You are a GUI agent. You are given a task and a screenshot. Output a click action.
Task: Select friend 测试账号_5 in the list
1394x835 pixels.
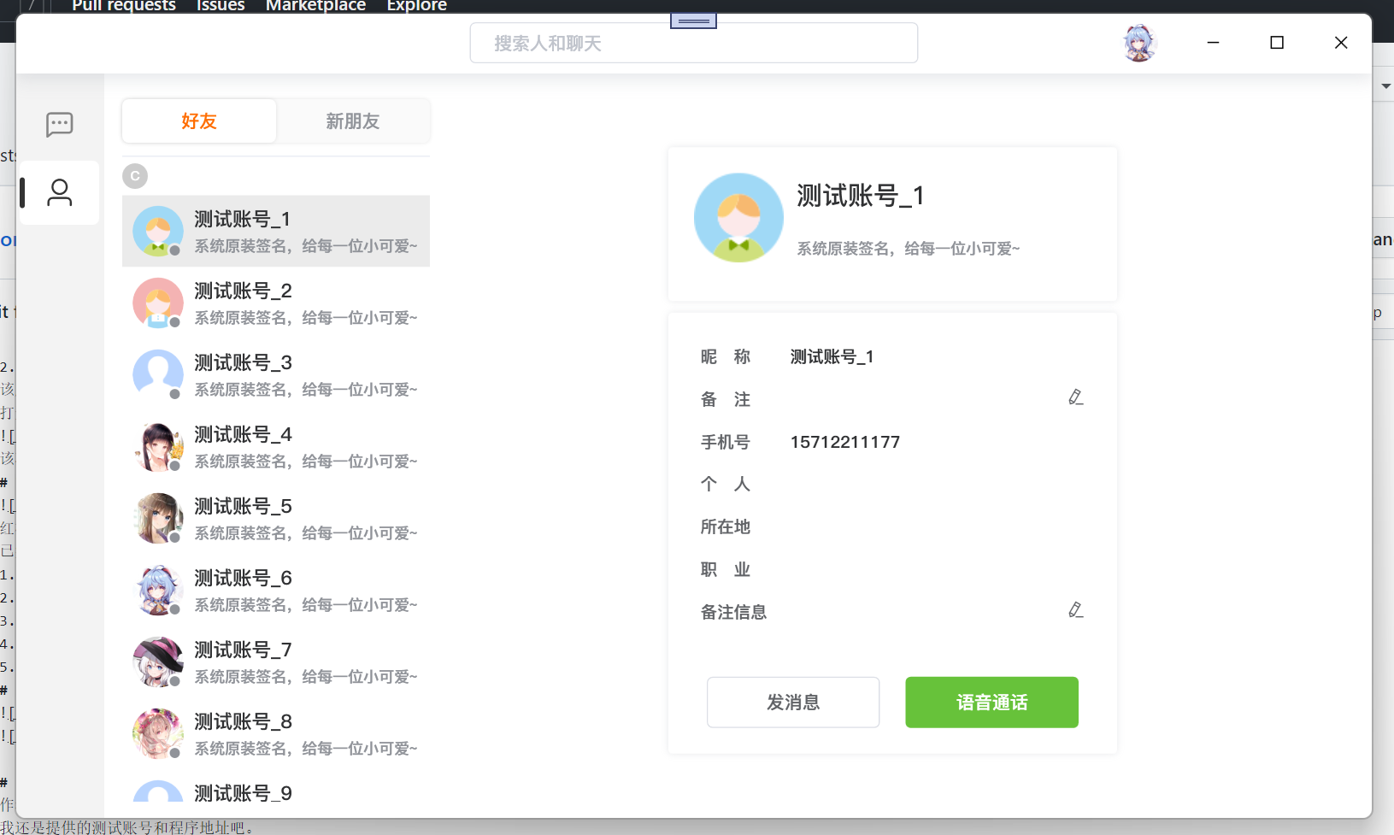pos(276,519)
